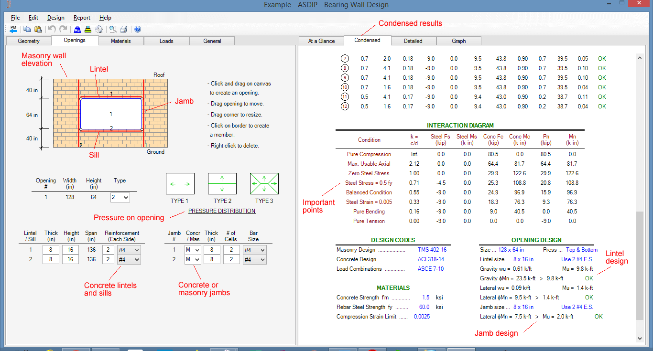The image size is (653, 351).
Task: Open the File menu
Action: coord(15,18)
